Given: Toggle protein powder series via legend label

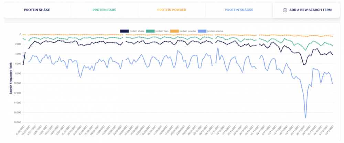Looking at the screenshot, I should (188, 31).
